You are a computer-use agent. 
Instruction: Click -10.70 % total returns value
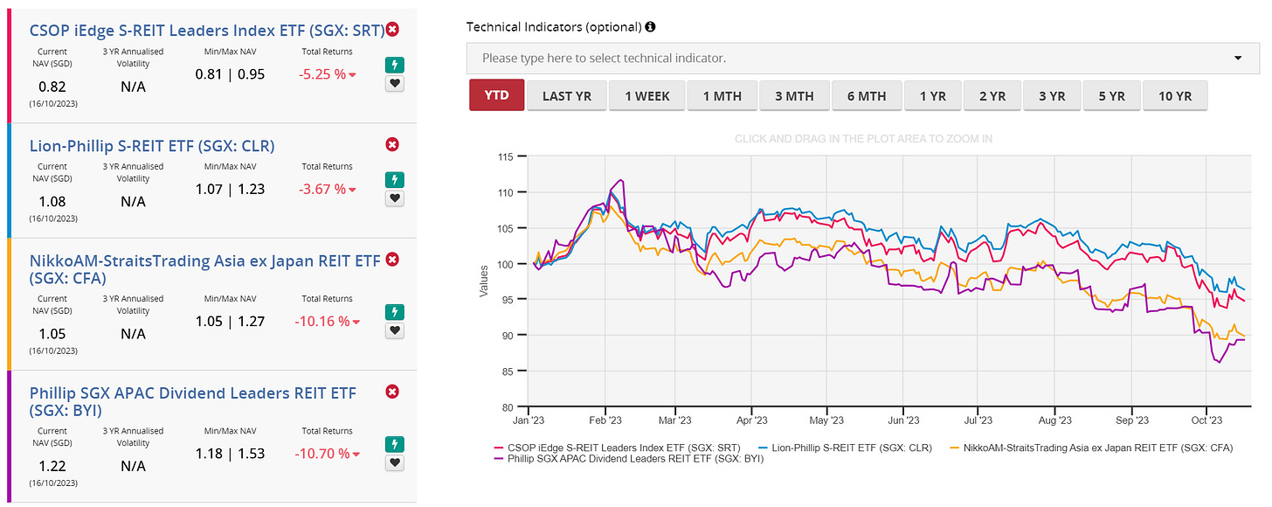(x=328, y=453)
